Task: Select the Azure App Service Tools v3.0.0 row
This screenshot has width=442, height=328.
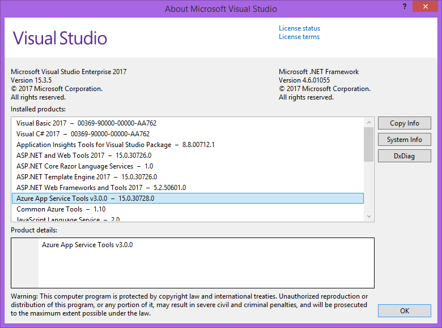Action: 188,198
